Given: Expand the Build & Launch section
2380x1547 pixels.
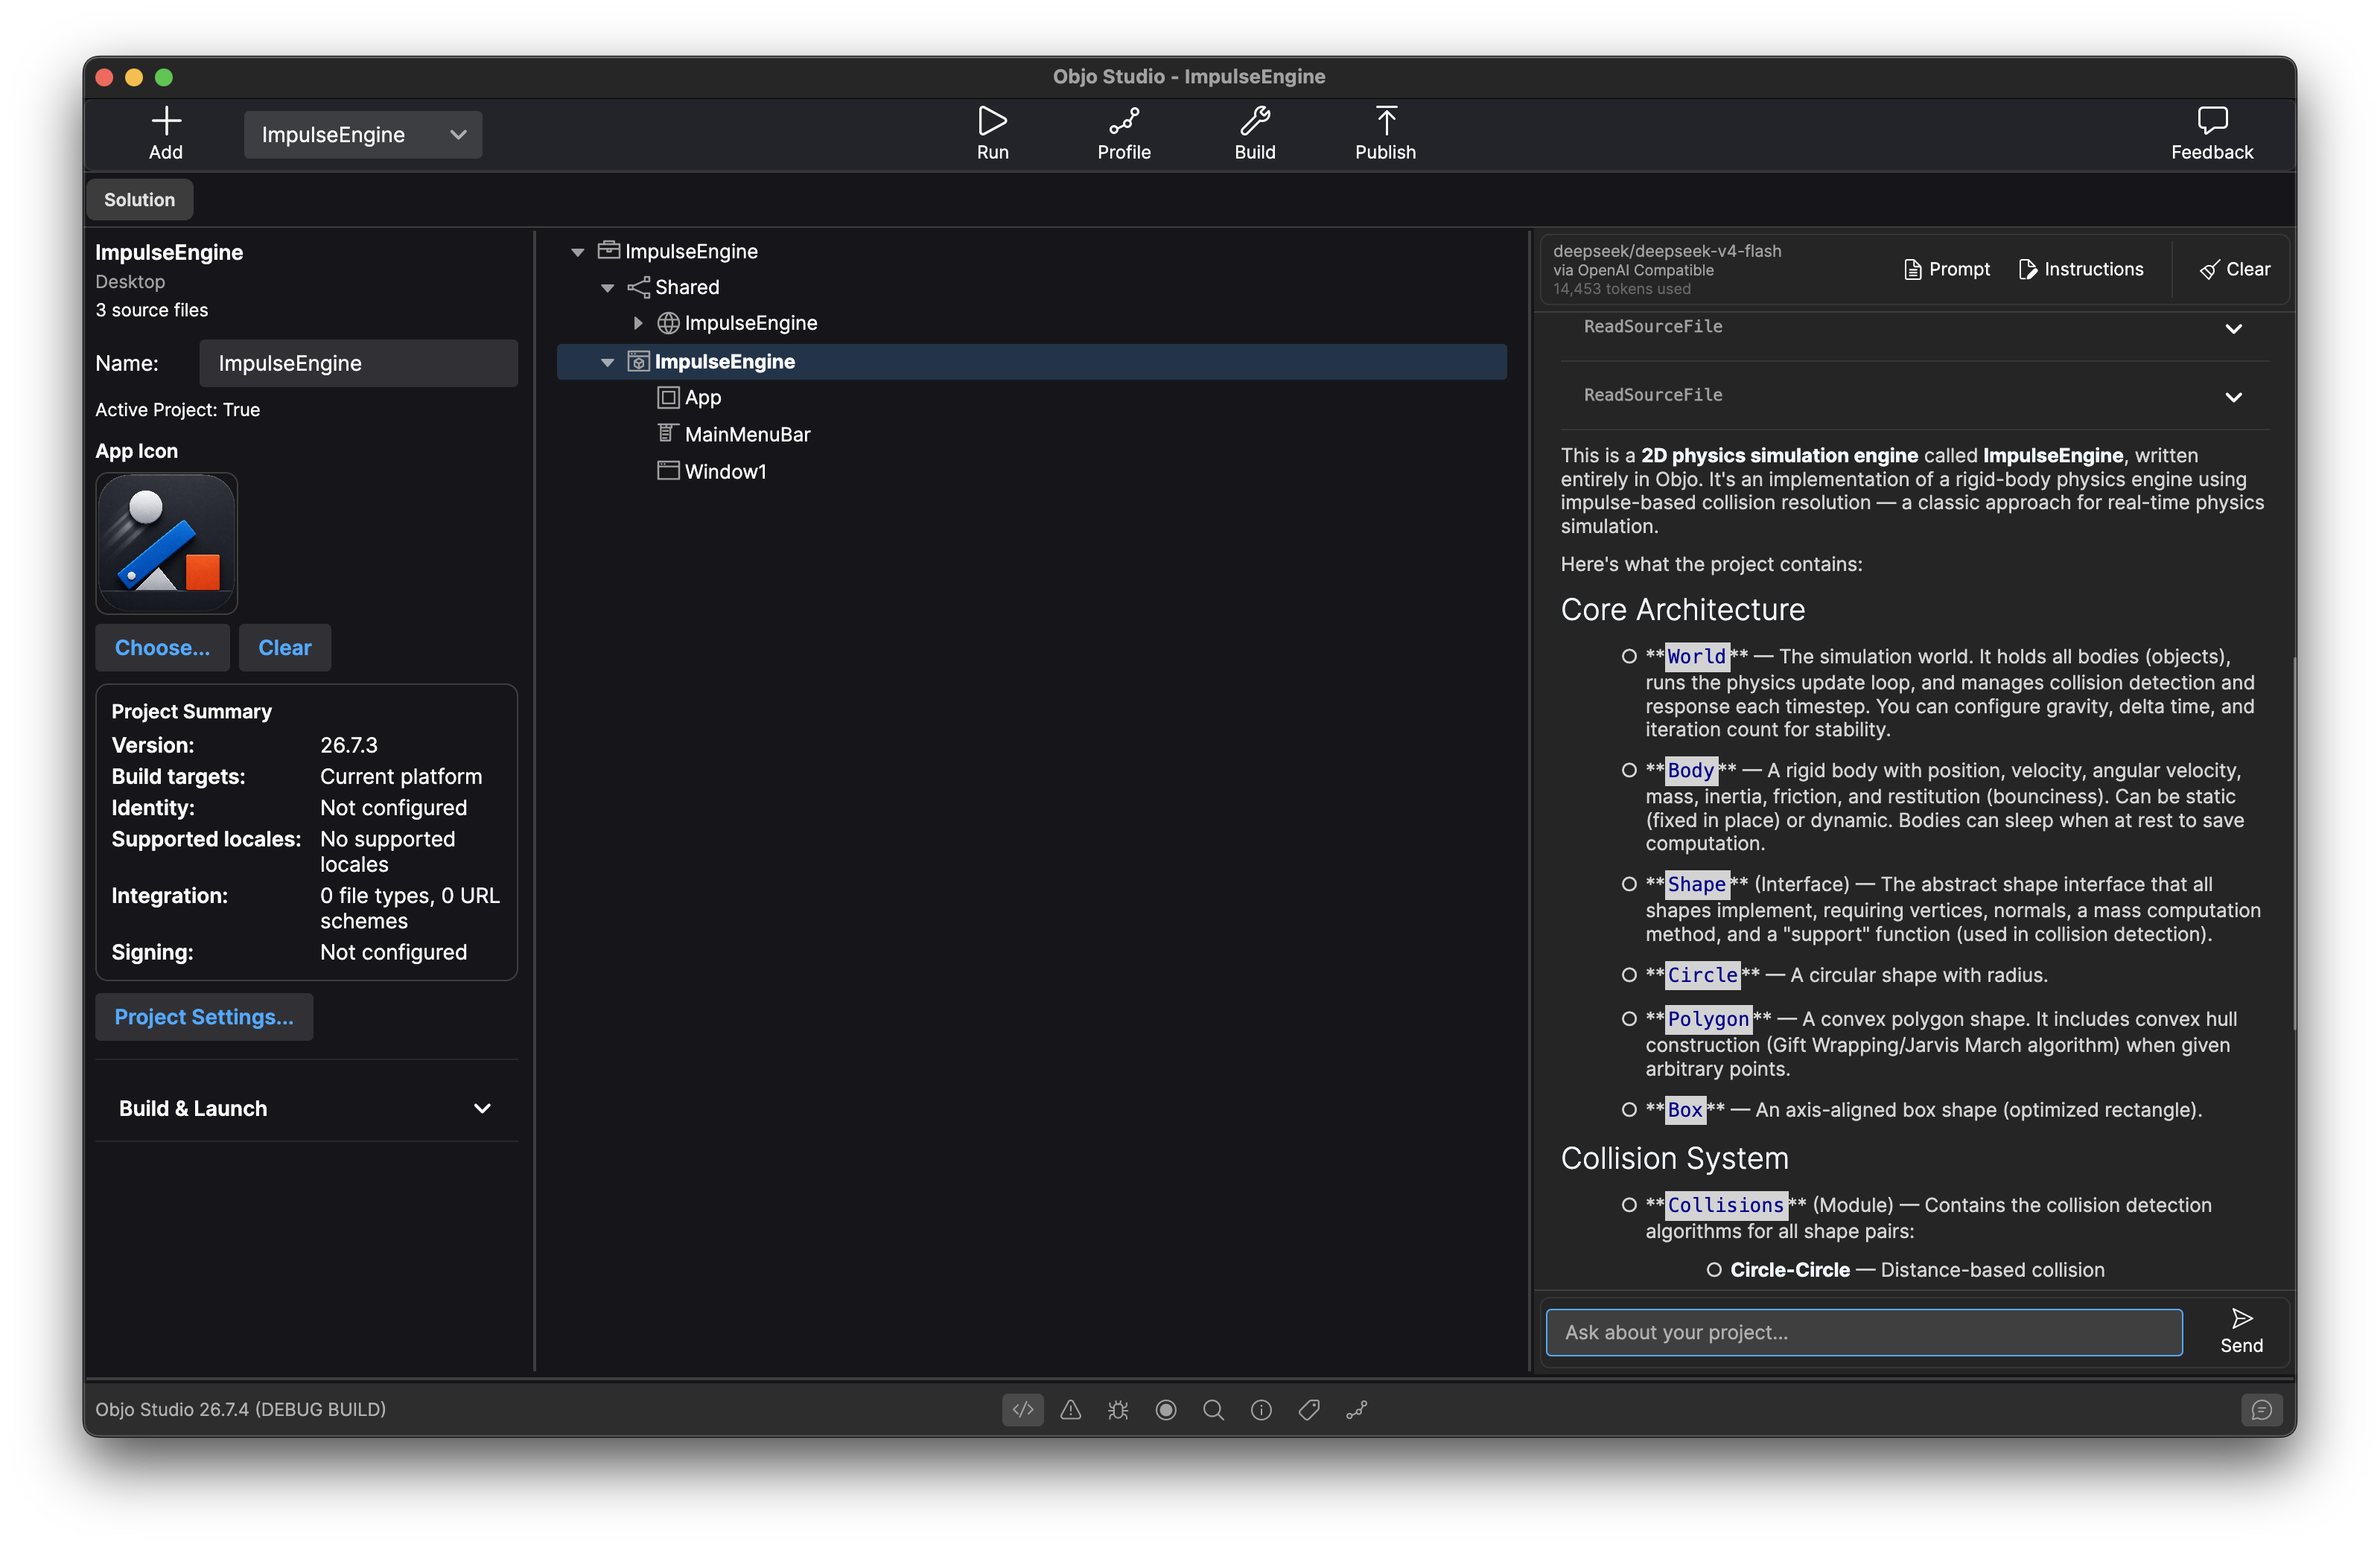Looking at the screenshot, I should [306, 1108].
